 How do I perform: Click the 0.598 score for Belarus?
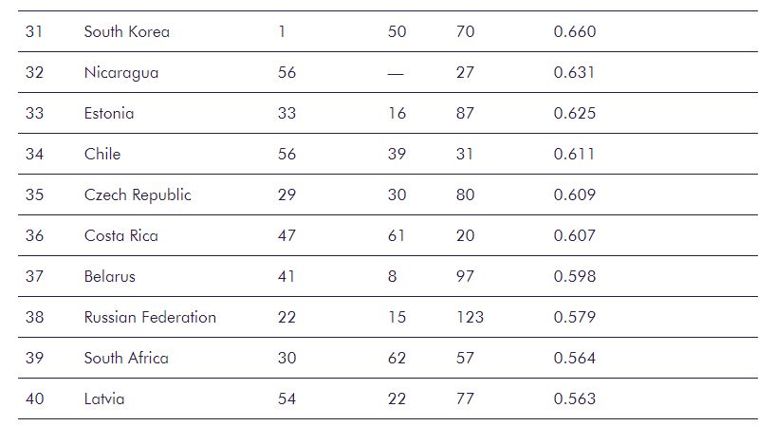click(x=575, y=276)
